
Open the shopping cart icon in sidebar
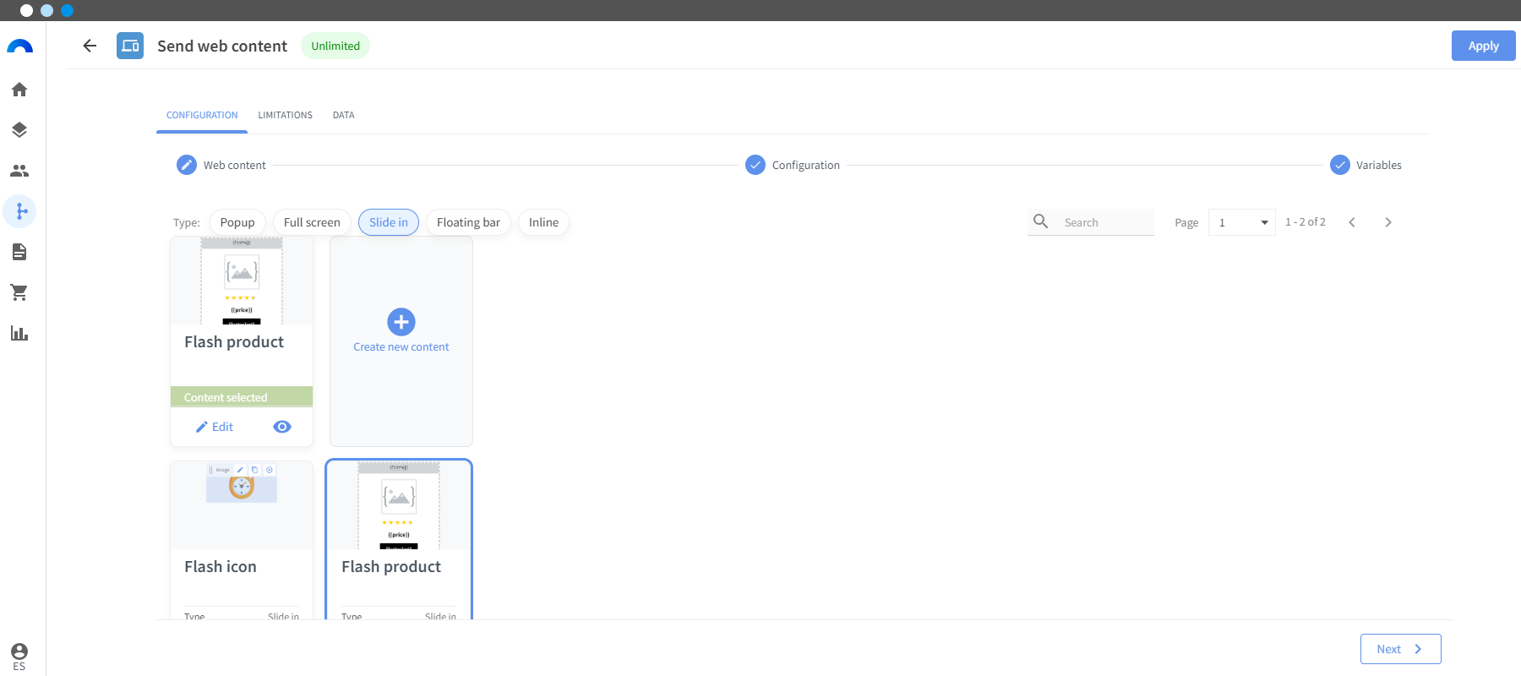coord(19,292)
